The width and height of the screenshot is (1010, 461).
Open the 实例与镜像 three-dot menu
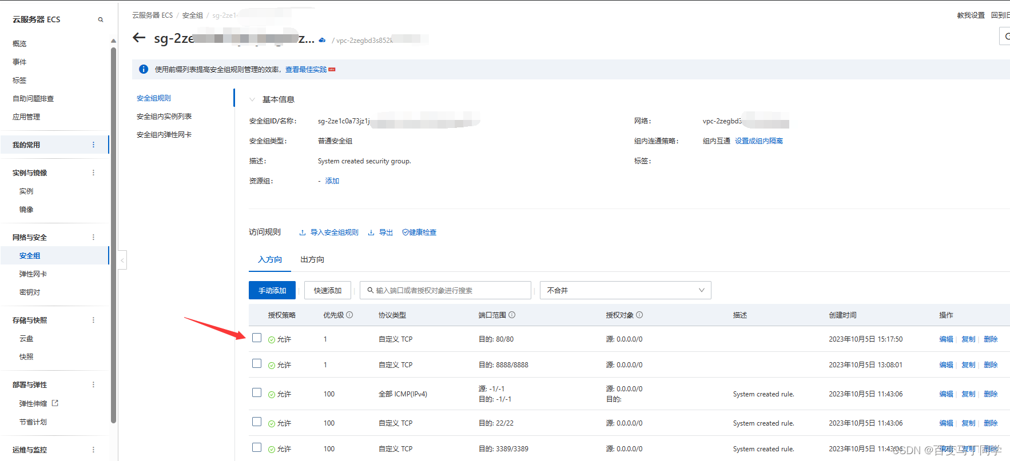click(x=94, y=173)
